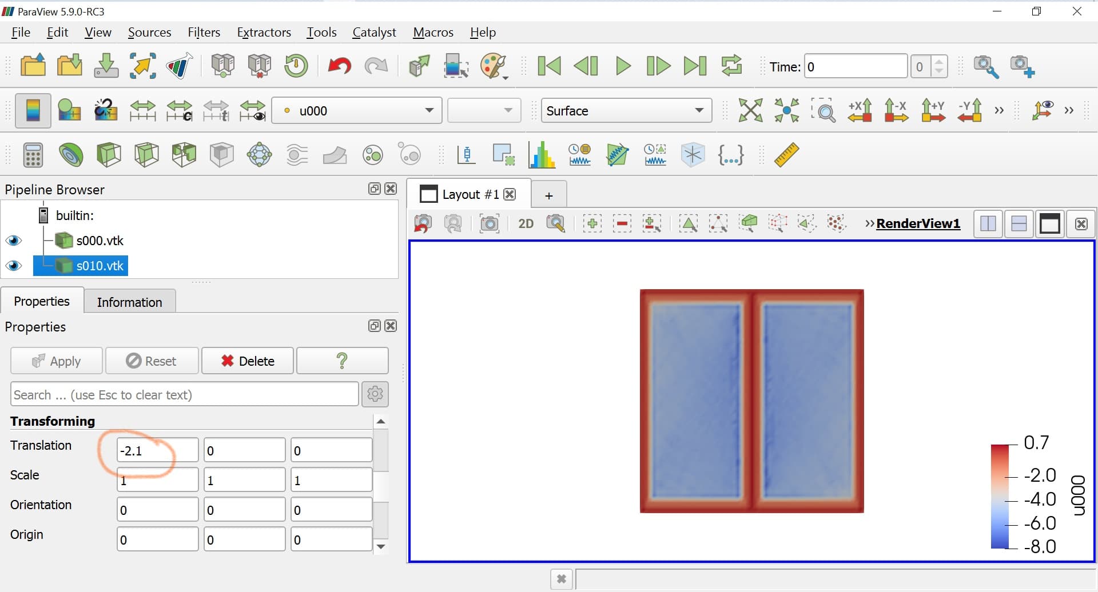Rescale to custom data range

(179, 110)
